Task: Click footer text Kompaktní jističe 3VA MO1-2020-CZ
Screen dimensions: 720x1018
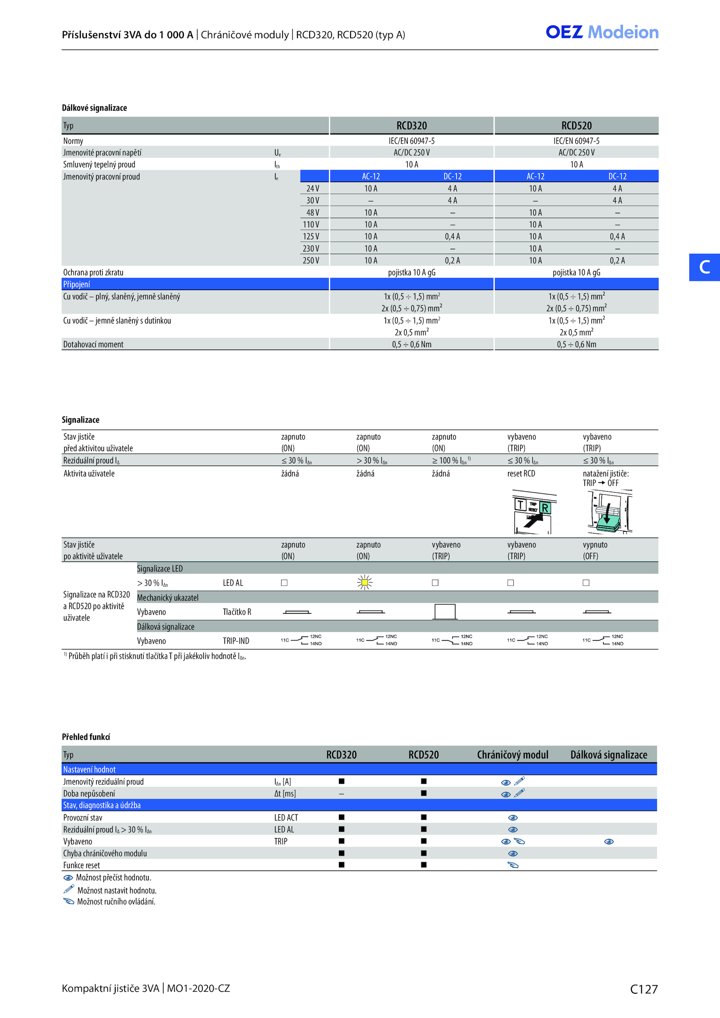Action: tap(146, 988)
